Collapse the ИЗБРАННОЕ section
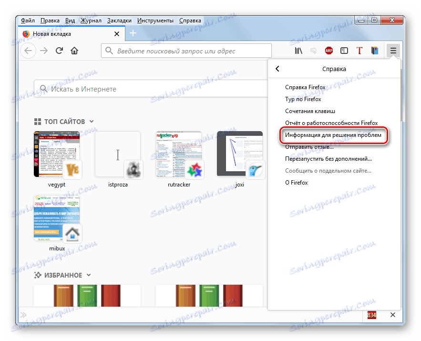This screenshot has height=341, width=421. pyautogui.click(x=89, y=275)
